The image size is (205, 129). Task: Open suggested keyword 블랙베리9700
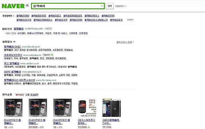(x=76, y=20)
